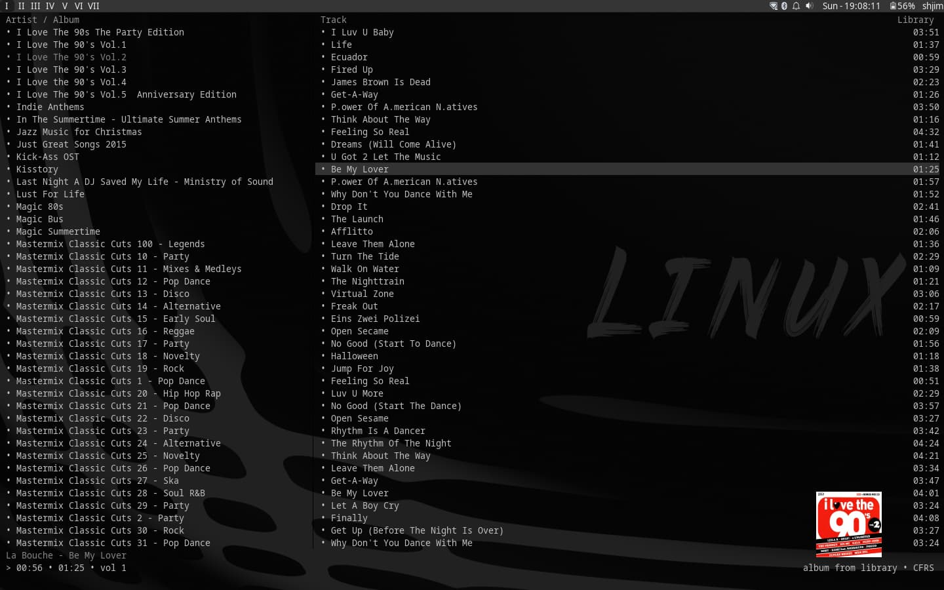Select the Lust For Life album

click(x=50, y=194)
